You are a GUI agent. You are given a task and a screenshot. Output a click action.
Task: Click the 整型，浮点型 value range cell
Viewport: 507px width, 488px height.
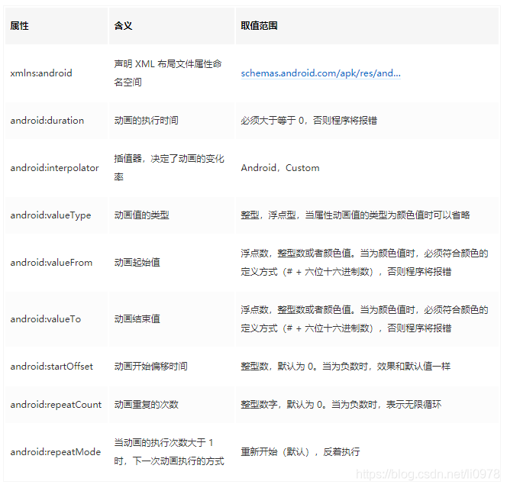click(367, 215)
